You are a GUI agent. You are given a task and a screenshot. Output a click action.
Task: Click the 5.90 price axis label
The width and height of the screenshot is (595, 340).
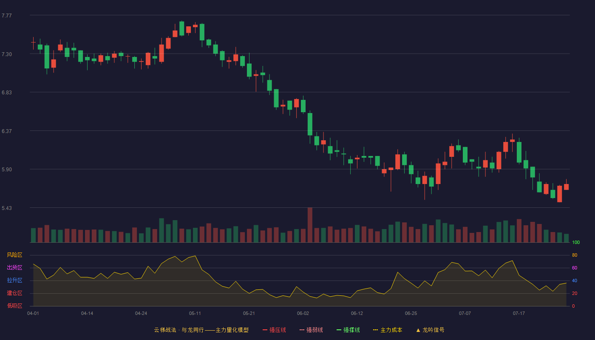tap(7, 170)
